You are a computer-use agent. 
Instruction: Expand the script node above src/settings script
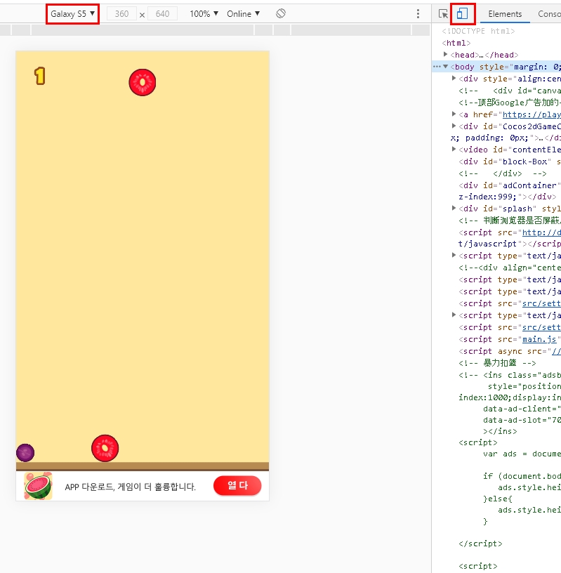coord(454,315)
